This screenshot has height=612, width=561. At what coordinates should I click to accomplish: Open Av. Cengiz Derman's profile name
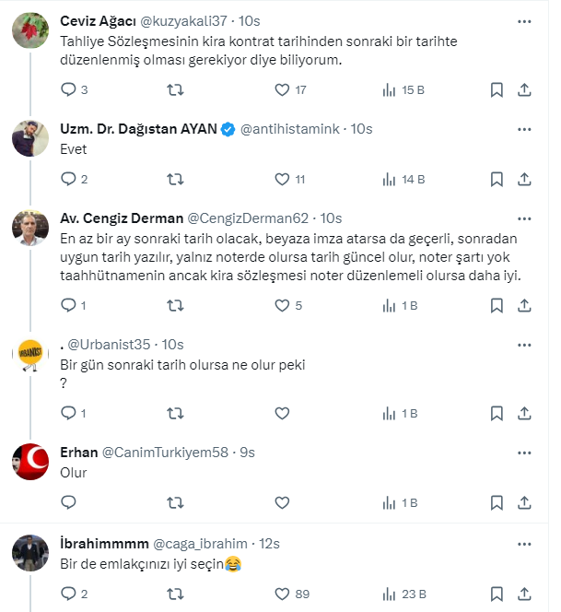click(x=120, y=218)
